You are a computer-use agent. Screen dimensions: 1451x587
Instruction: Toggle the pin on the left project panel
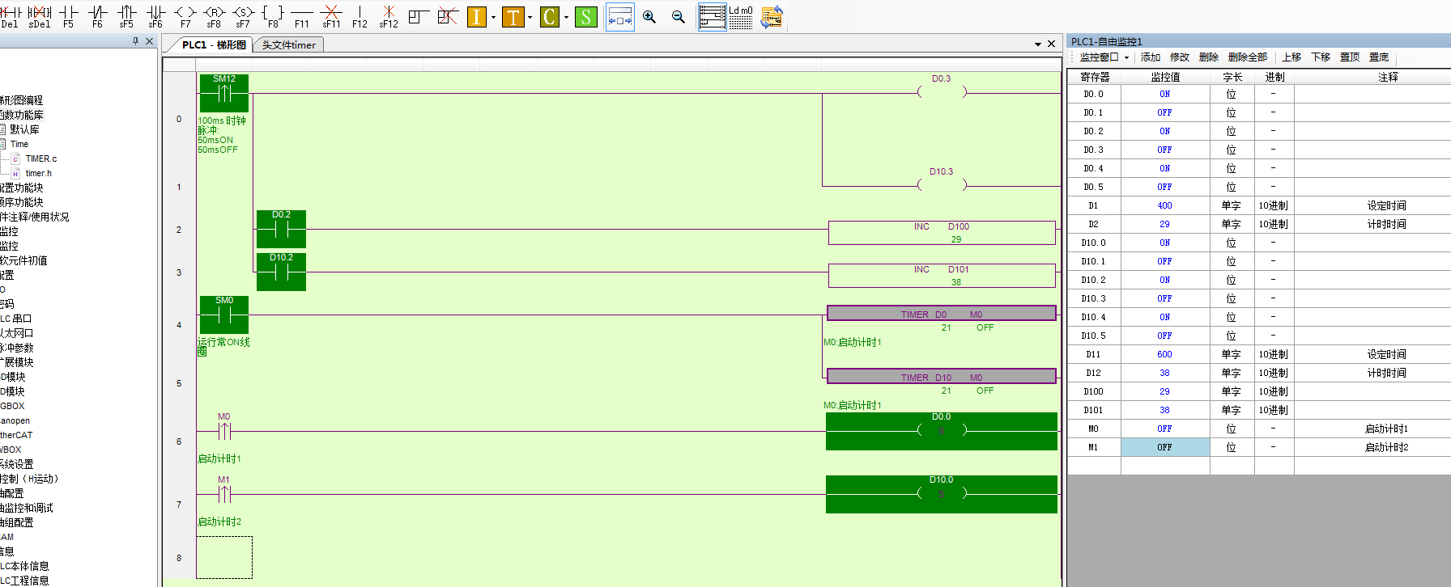135,41
